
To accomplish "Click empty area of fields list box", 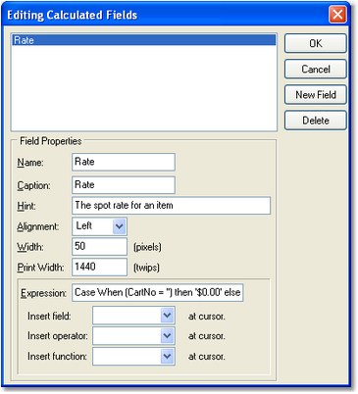I will click(x=144, y=88).
